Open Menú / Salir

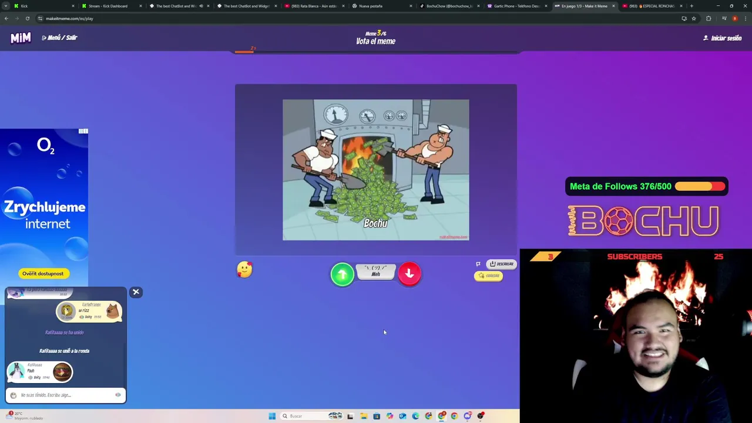pyautogui.click(x=59, y=38)
